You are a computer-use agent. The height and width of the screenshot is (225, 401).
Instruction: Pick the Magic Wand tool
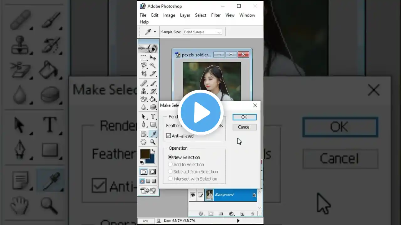(x=153, y=65)
